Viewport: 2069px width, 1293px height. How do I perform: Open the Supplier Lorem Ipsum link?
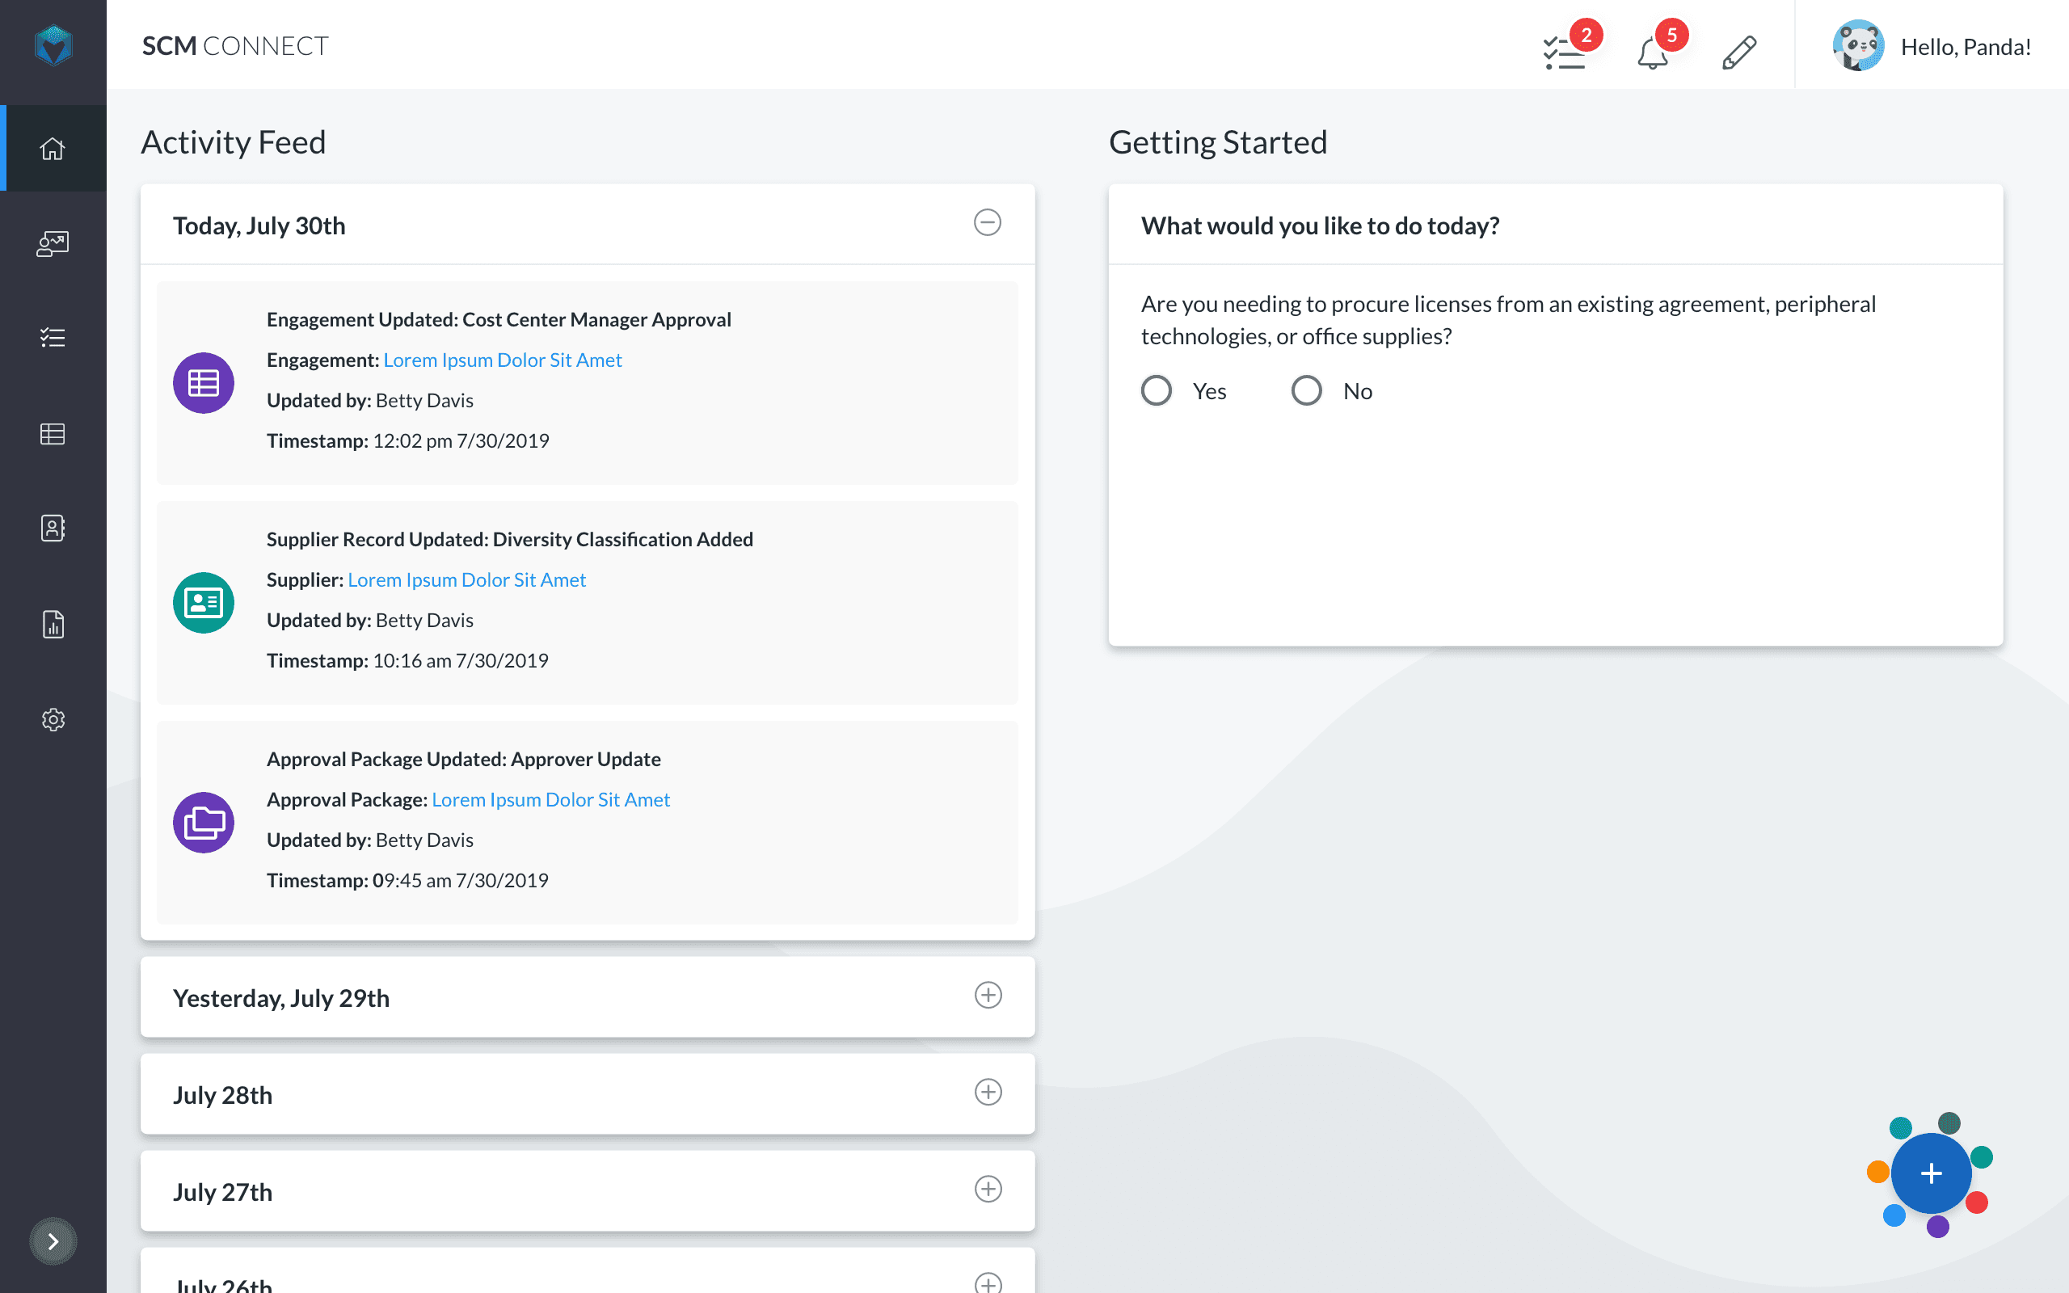[466, 579]
